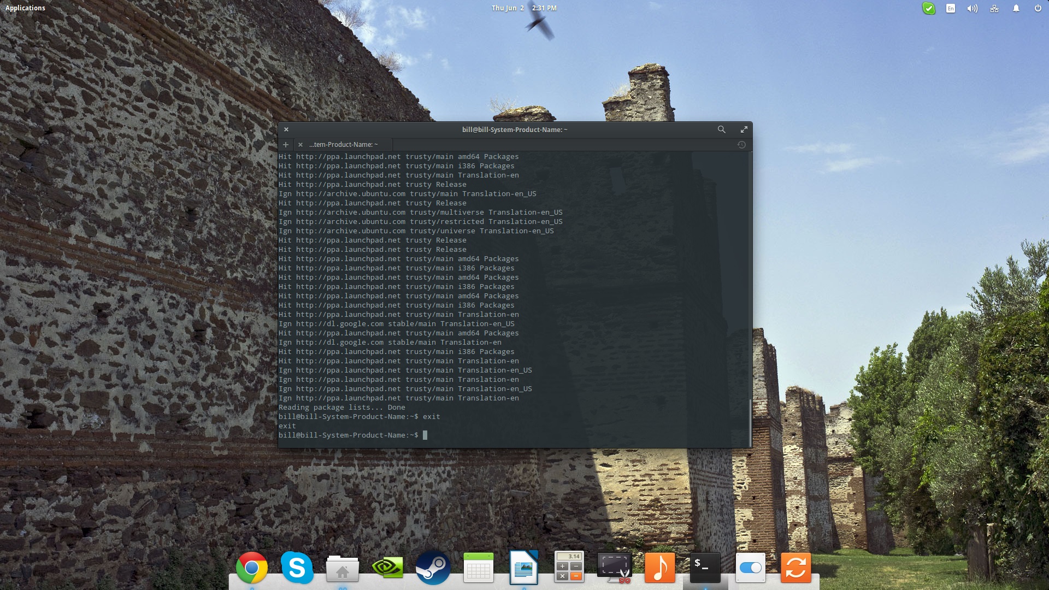This screenshot has width=1049, height=590.
Task: Launch Steam from dock
Action: (x=433, y=568)
